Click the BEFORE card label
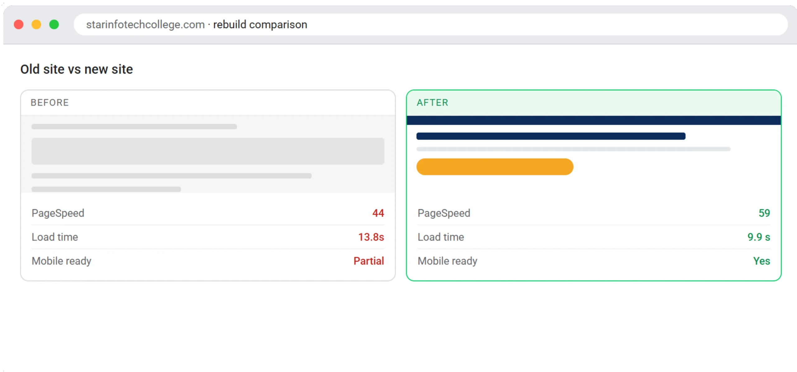Screen dimensions: 797x372 point(50,102)
